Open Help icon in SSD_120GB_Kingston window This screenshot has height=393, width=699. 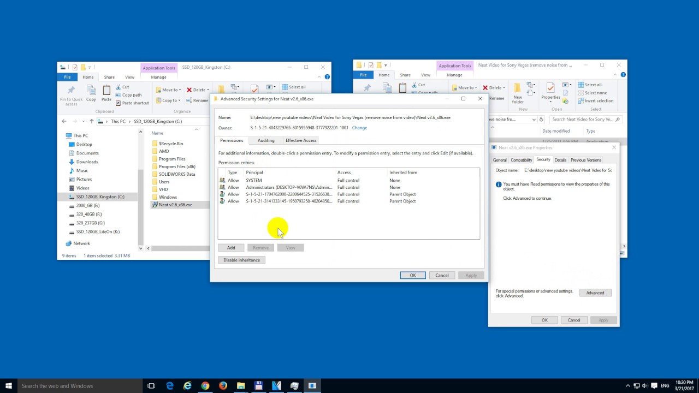(x=327, y=77)
